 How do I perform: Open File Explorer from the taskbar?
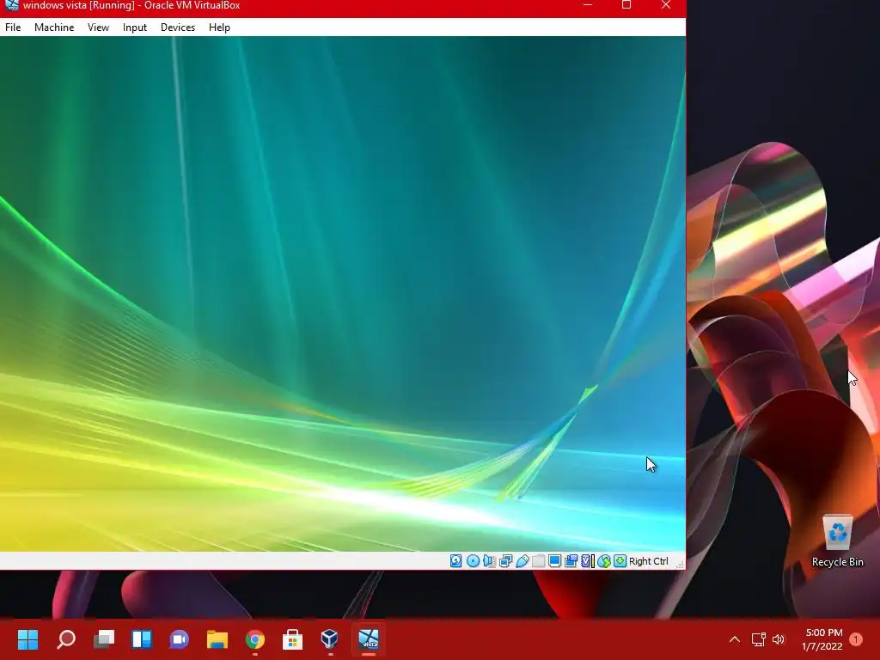pyautogui.click(x=217, y=639)
